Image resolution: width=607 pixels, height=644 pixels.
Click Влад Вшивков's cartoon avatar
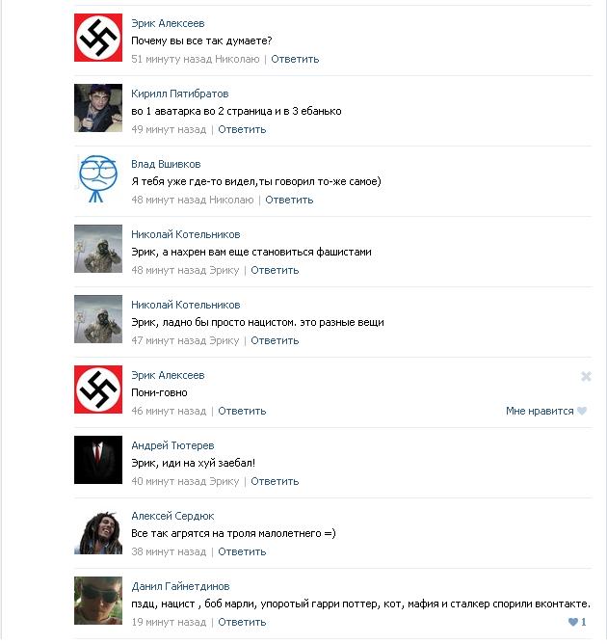[x=98, y=178]
